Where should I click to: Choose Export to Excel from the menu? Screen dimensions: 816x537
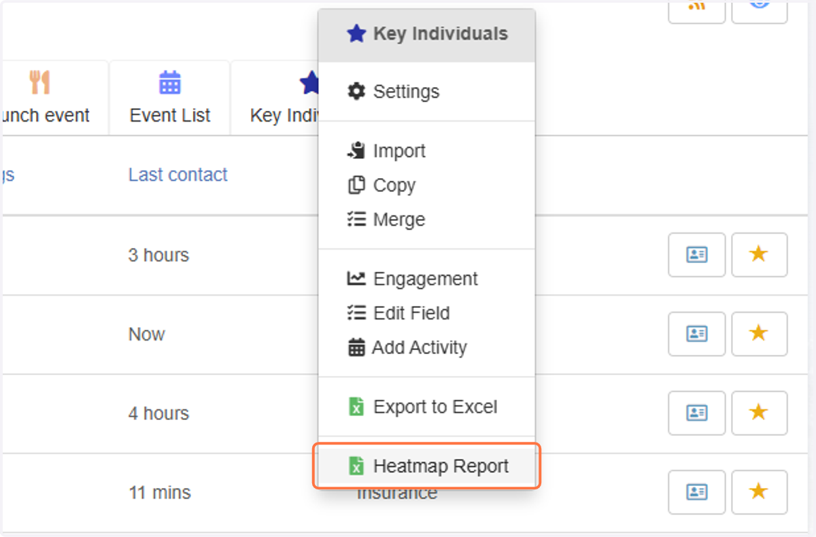coord(427,406)
